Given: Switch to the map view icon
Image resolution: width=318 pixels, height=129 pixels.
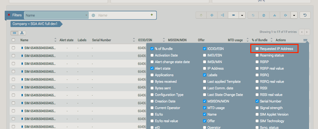Looking at the screenshot, I should [22, 33].
